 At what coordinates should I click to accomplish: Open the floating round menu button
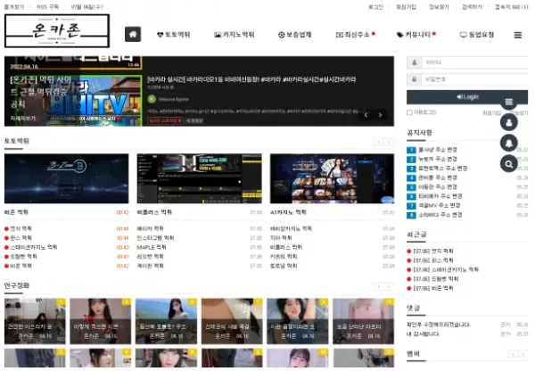(x=509, y=102)
